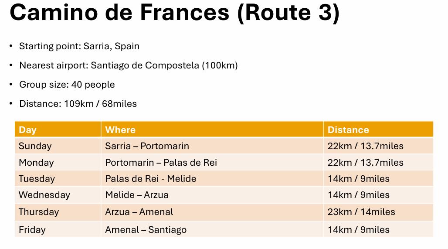Click the 'Palas de Rei - Melide' cell
Viewport: 448px width, 249px height.
point(150,179)
